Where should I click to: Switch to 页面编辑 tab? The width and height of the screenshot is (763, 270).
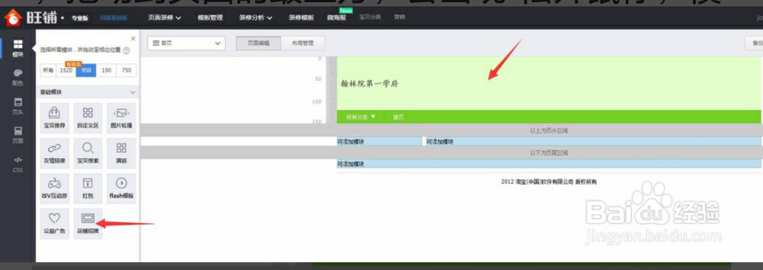pos(259,43)
